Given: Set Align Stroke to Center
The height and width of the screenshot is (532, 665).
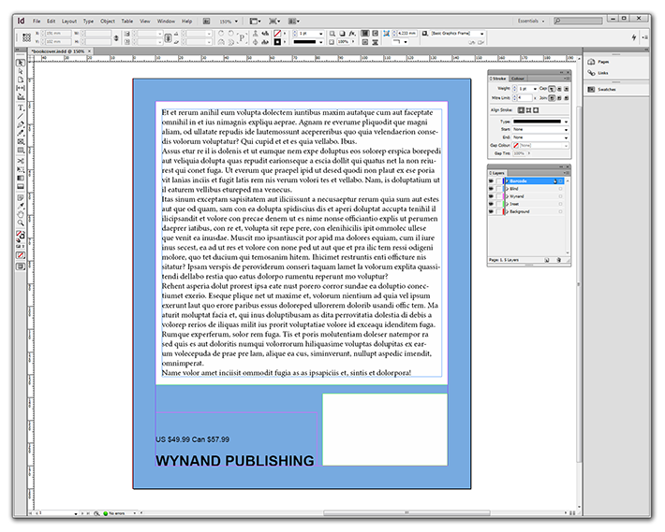Looking at the screenshot, I should tap(521, 110).
